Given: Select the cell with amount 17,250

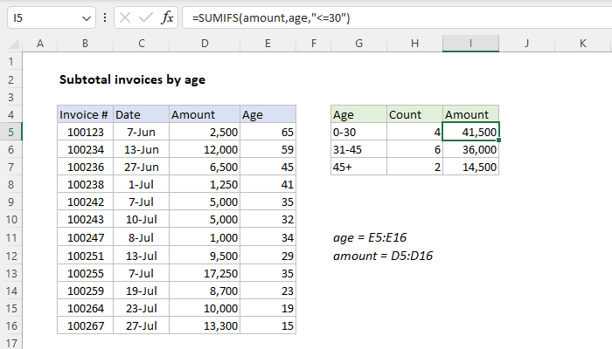Looking at the screenshot, I should point(204,272).
